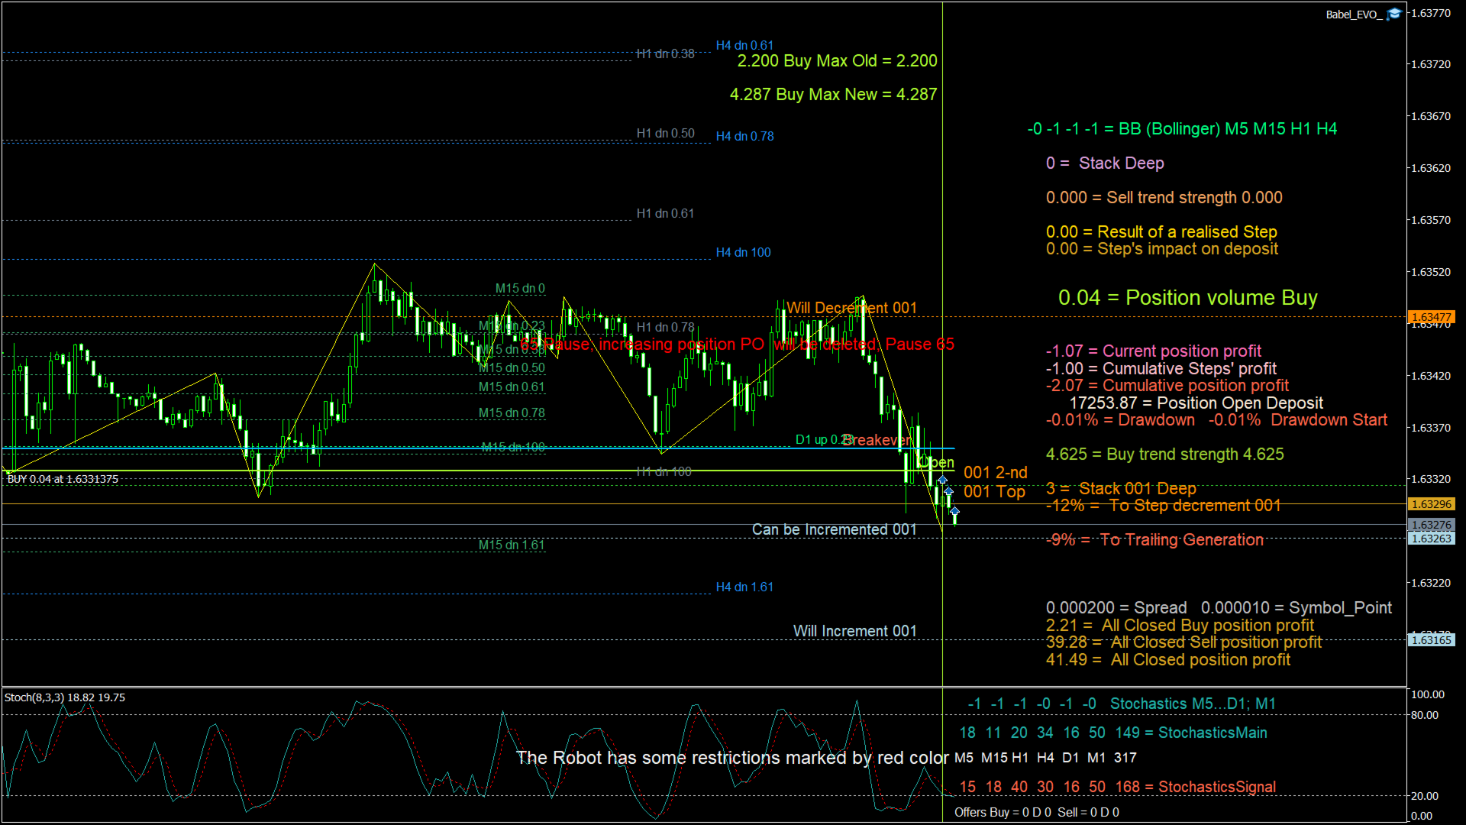Select the H4 dn 0.61 Fibonacci label
The width and height of the screenshot is (1466, 825).
click(744, 46)
